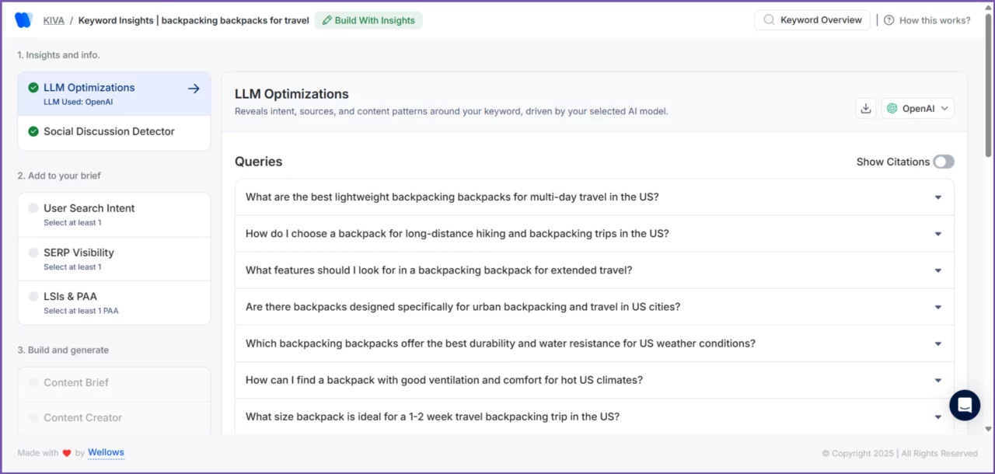Screen dimensions: 995x474
Task: Click the OpenAI logo icon
Action: pyautogui.click(x=892, y=108)
